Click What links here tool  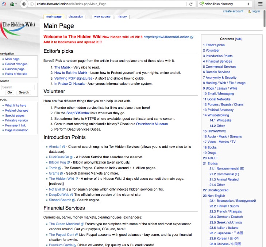16,105
